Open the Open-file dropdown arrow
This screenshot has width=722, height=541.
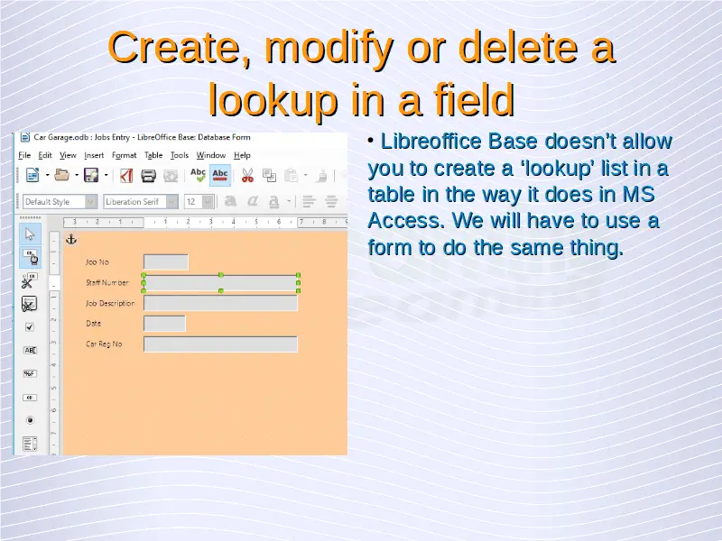(x=77, y=175)
